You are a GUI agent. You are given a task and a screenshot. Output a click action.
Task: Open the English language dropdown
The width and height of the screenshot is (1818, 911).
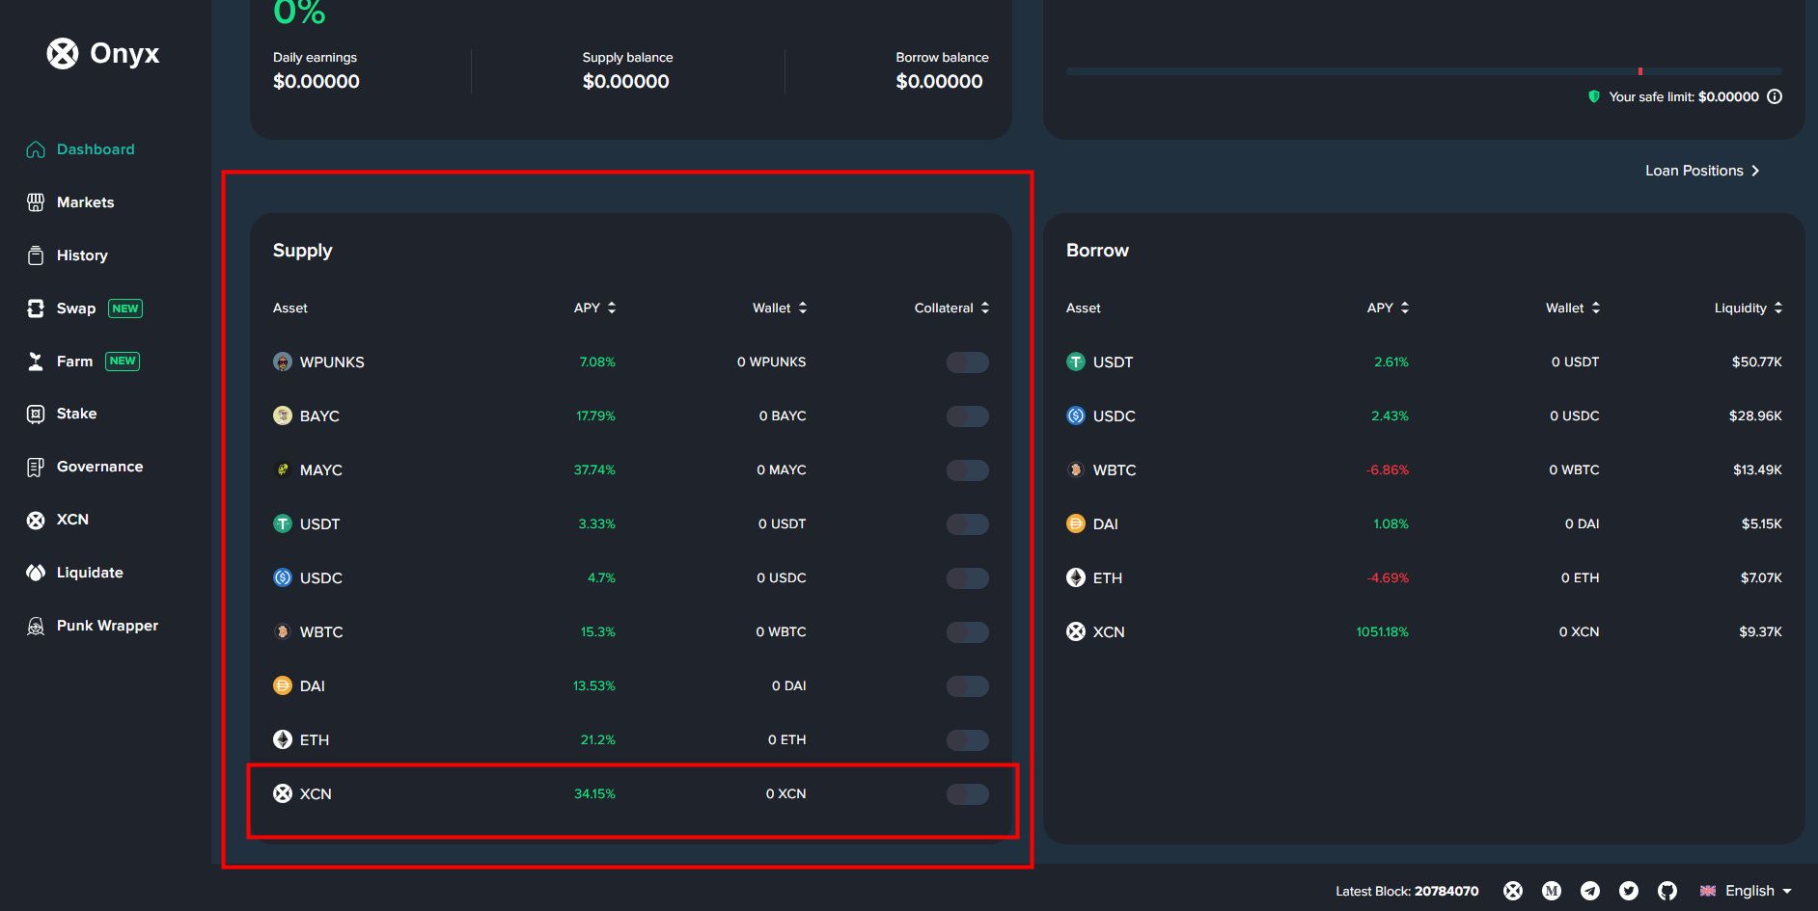tap(1746, 891)
